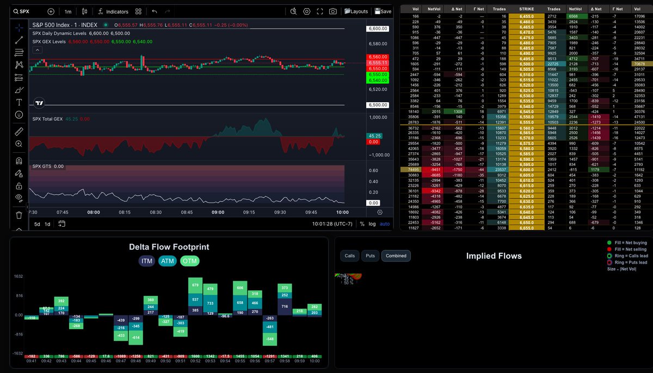Redo the chart action
The width and height of the screenshot is (653, 373).
[168, 11]
